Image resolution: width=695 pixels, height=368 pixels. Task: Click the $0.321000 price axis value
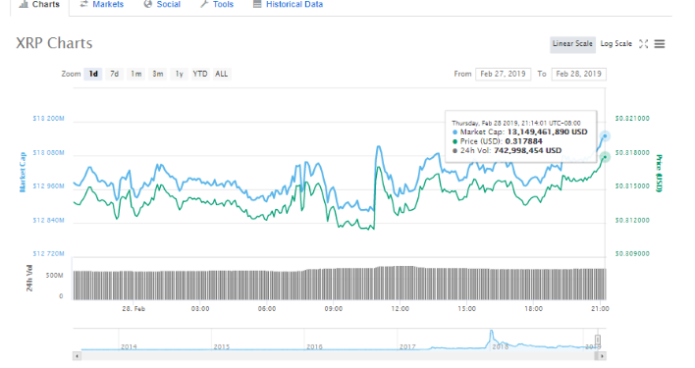click(632, 118)
